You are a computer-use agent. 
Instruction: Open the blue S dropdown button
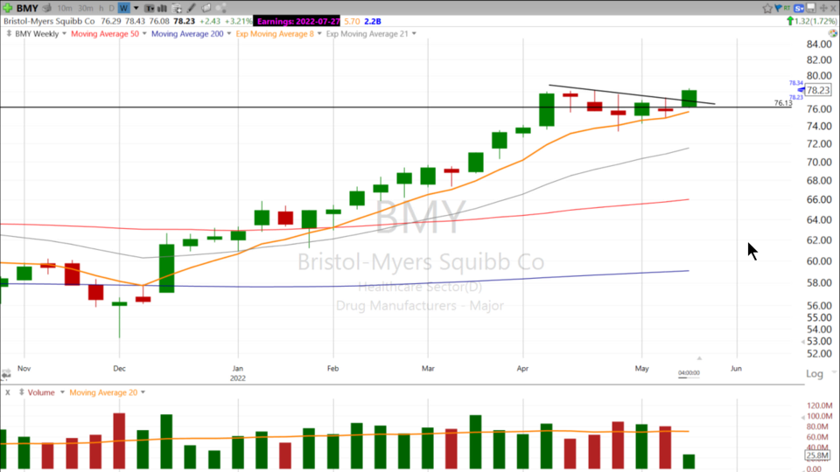pyautogui.click(x=799, y=8)
